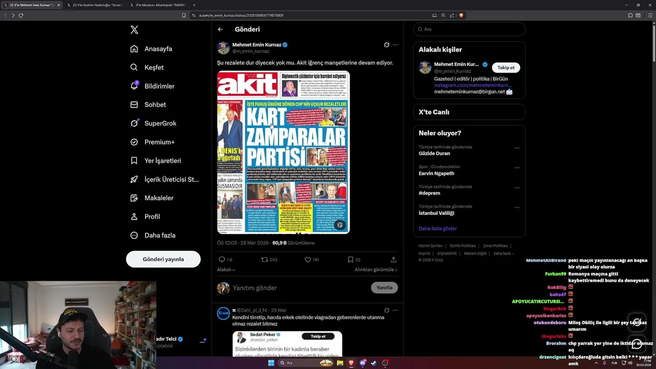Screen dimensions: 656x369
Task: Open Windows Start menu
Action: [x=271, y=363]
